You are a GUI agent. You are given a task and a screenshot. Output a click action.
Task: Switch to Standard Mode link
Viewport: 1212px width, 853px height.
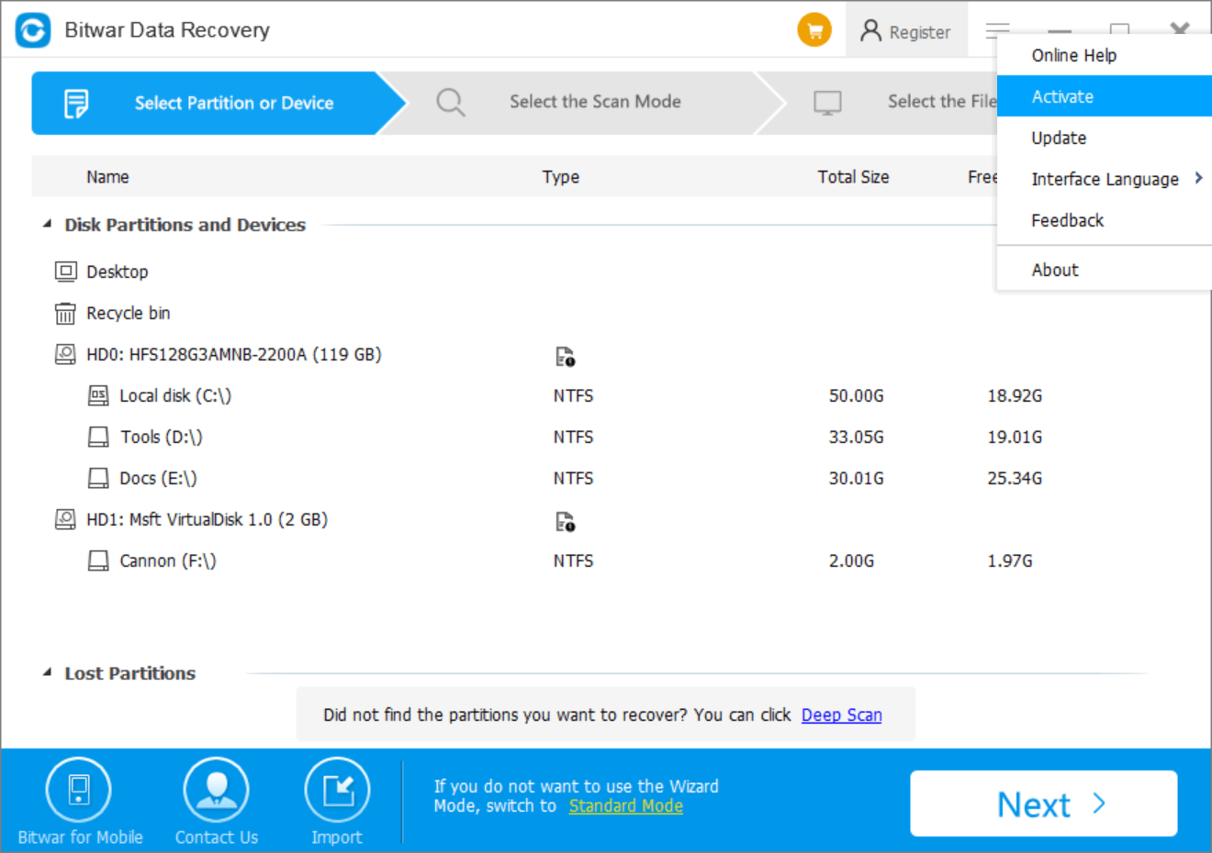pyautogui.click(x=625, y=805)
